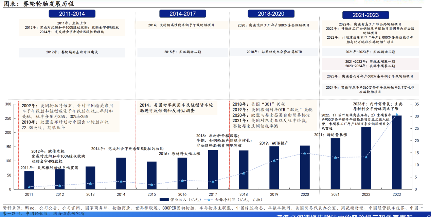Click the box 2014：大轮辋高性能半钢子午线轮胎项目
The width and height of the screenshot is (431, 217).
tap(182, 25)
